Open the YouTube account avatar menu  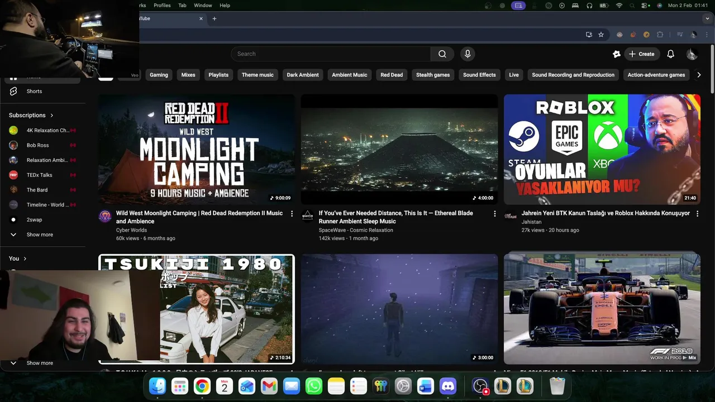click(x=692, y=54)
